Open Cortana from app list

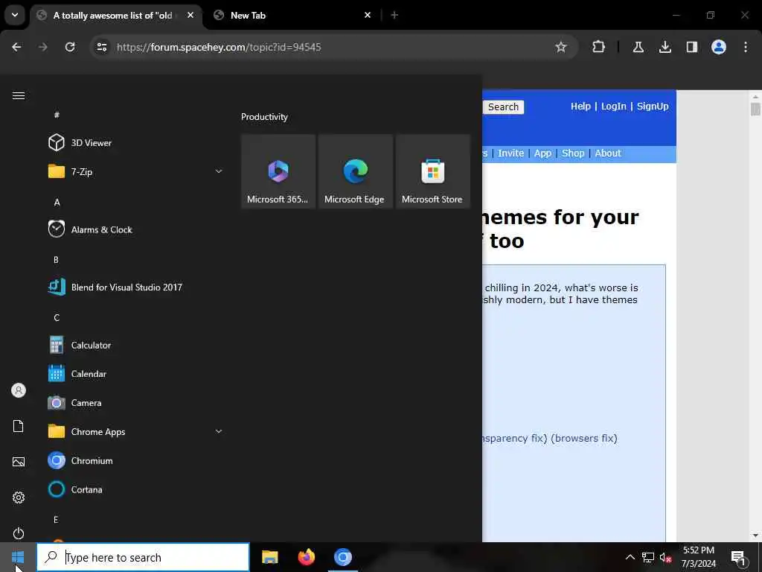[x=136, y=489]
